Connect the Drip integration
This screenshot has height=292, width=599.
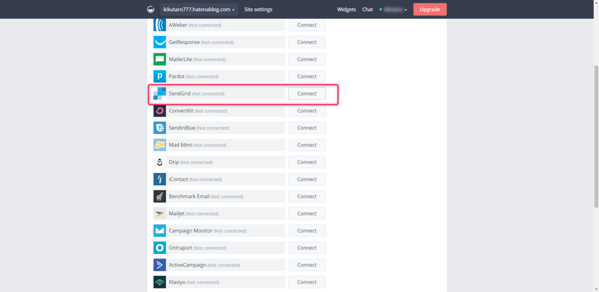[x=307, y=162]
